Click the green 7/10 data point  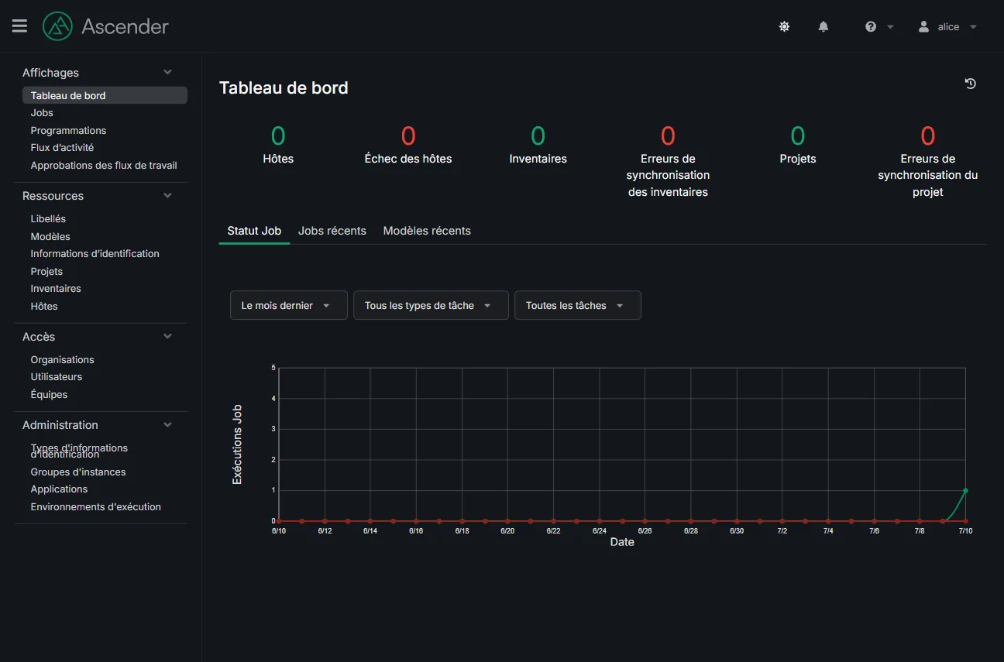(x=965, y=490)
